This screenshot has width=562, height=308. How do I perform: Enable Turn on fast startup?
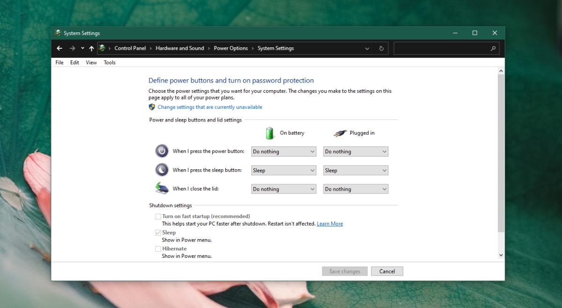(158, 216)
